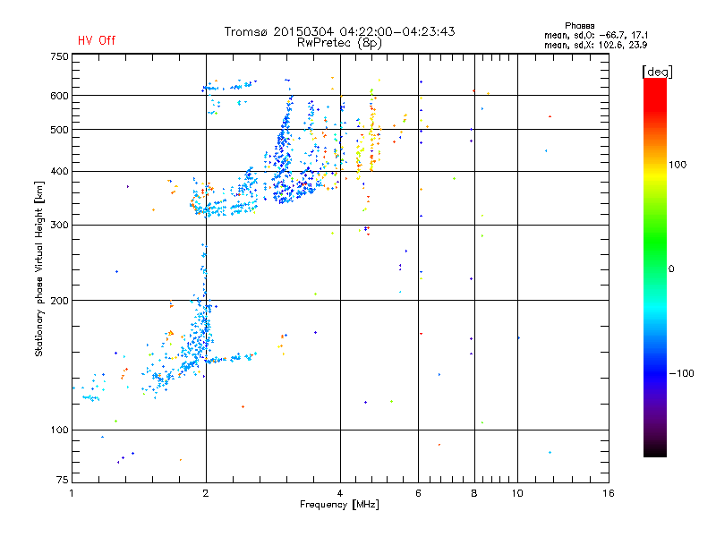Click the 'mean, sd,X: 102.6, 23.9' line
Screen dimensions: 716x537
(595, 45)
